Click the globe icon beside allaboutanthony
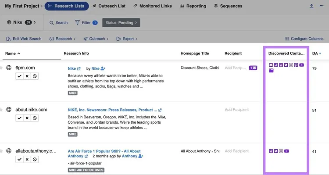 pyautogui.click(x=9, y=151)
